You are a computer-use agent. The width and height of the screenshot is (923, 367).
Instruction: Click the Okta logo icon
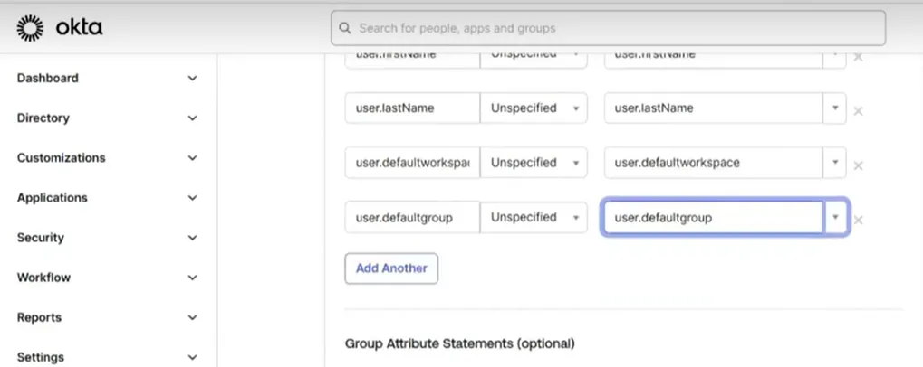point(29,28)
